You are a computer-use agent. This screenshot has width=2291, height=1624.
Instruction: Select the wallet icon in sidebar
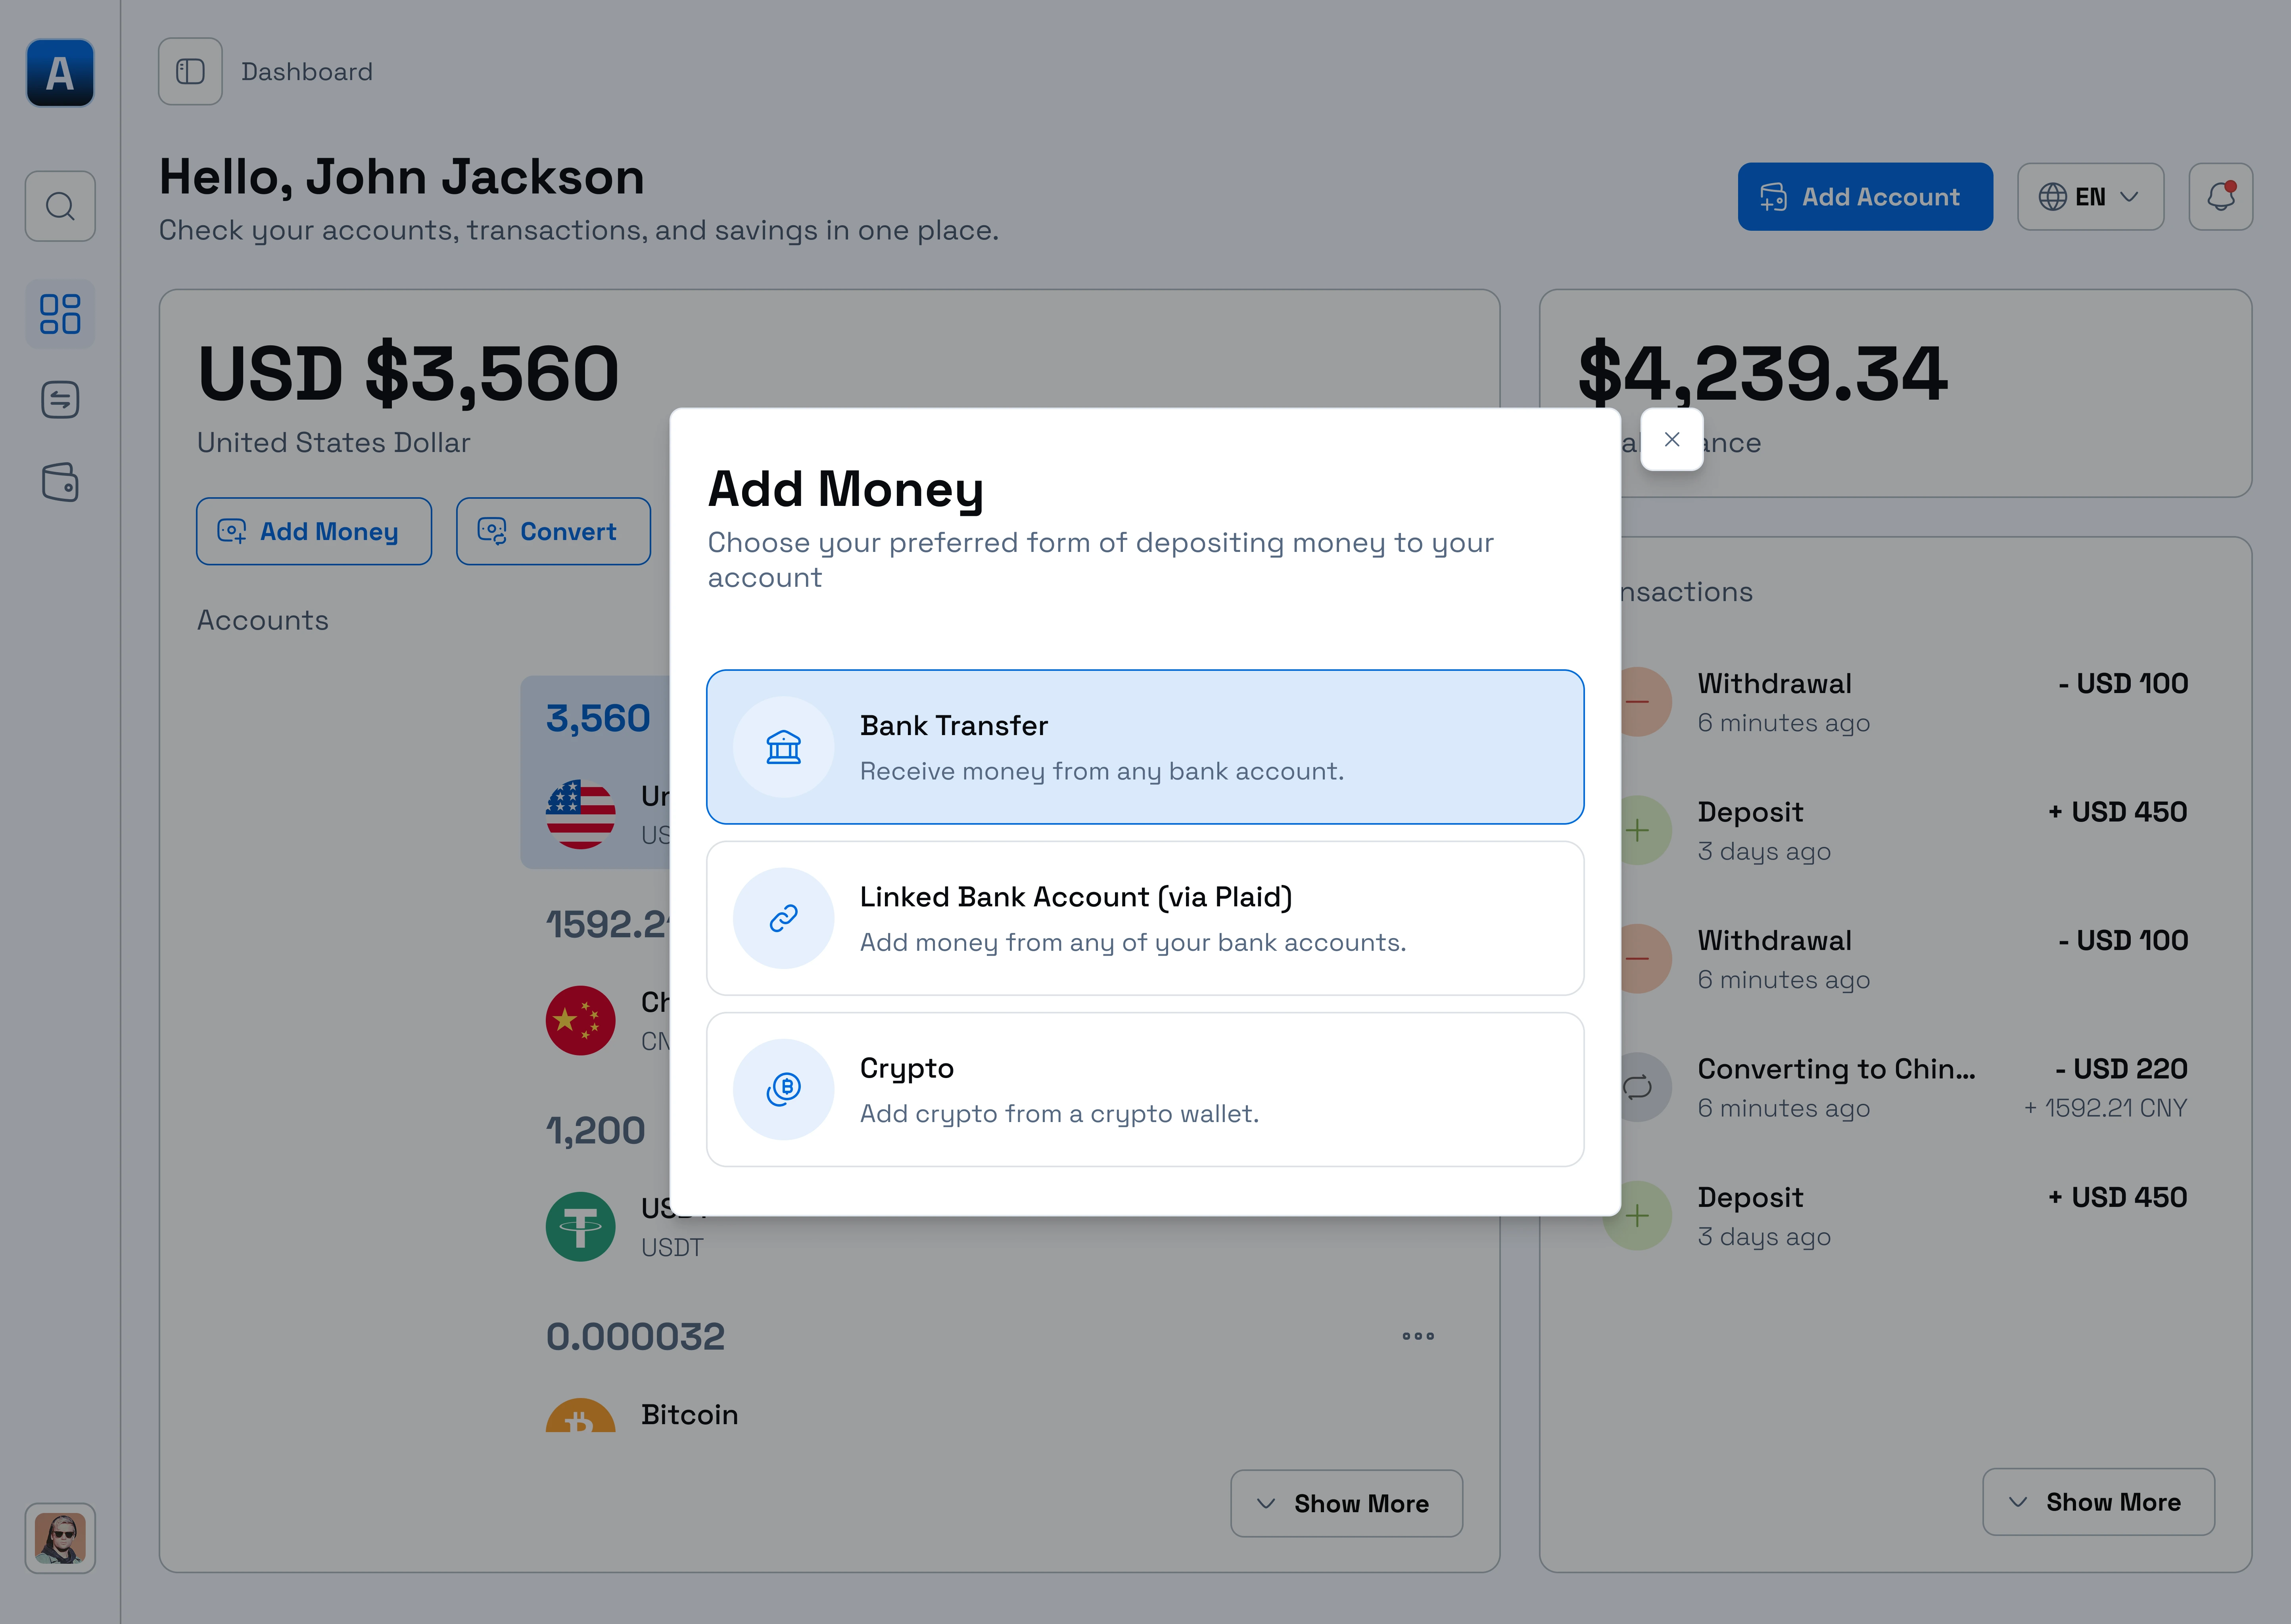tap(59, 483)
